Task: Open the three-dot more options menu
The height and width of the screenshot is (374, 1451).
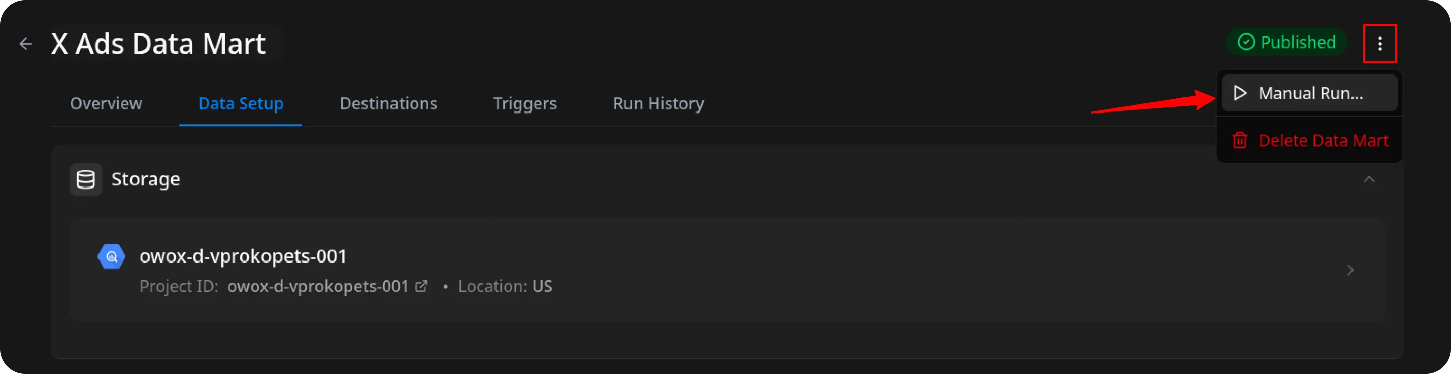Action: tap(1379, 43)
